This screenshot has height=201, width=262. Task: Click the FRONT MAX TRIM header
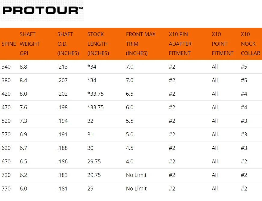[141, 44]
